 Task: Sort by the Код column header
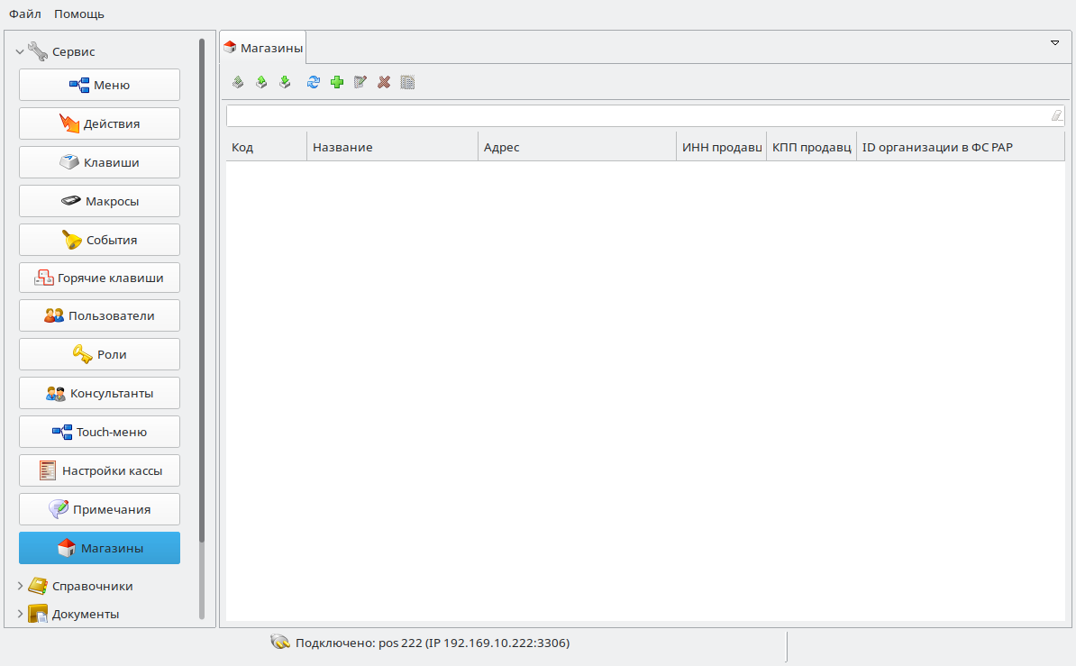click(266, 147)
